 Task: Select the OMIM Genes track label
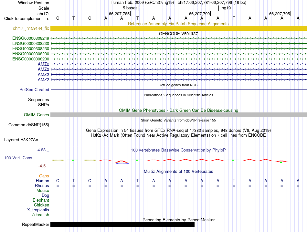(37, 115)
